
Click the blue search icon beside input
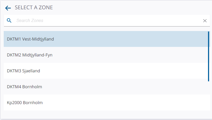(9, 21)
